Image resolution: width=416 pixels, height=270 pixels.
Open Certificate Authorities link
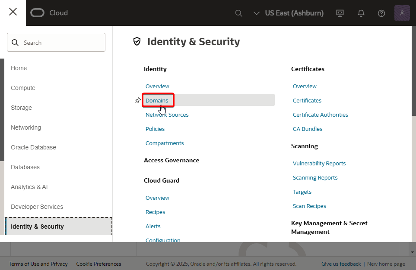point(320,115)
